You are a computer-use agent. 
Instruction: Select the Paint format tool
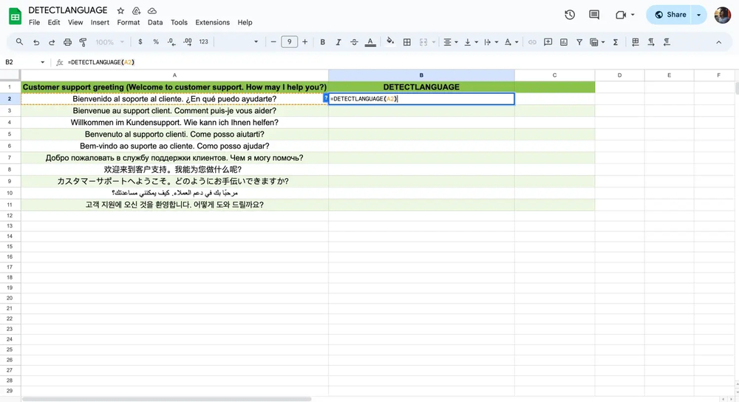(84, 42)
